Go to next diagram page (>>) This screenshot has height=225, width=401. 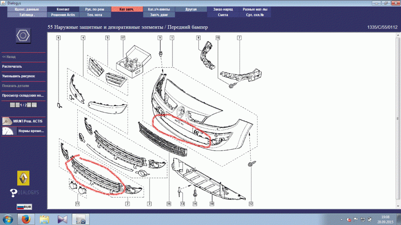point(29,105)
